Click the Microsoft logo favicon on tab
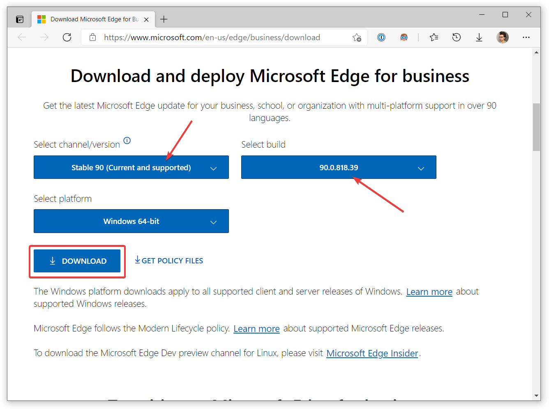Viewport: 549px width, 409px height. click(x=42, y=19)
